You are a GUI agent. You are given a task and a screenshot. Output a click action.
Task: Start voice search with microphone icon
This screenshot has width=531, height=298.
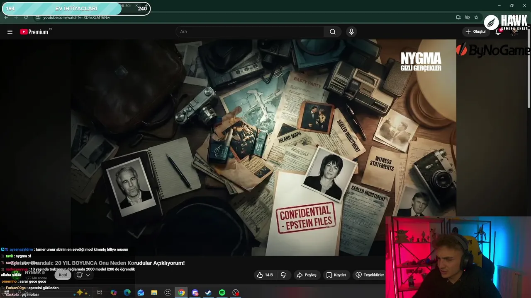(351, 32)
